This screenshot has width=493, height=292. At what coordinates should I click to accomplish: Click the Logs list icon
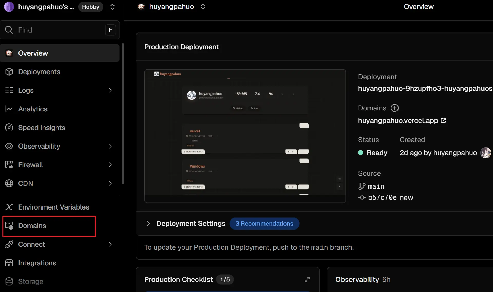tap(9, 90)
